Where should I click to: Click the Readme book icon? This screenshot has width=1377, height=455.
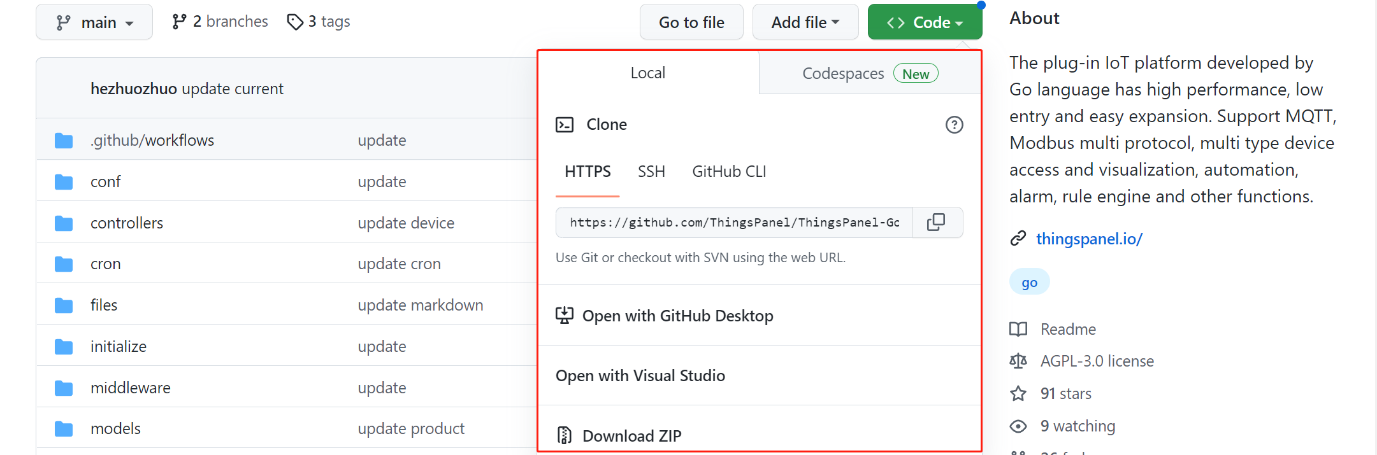click(1018, 330)
